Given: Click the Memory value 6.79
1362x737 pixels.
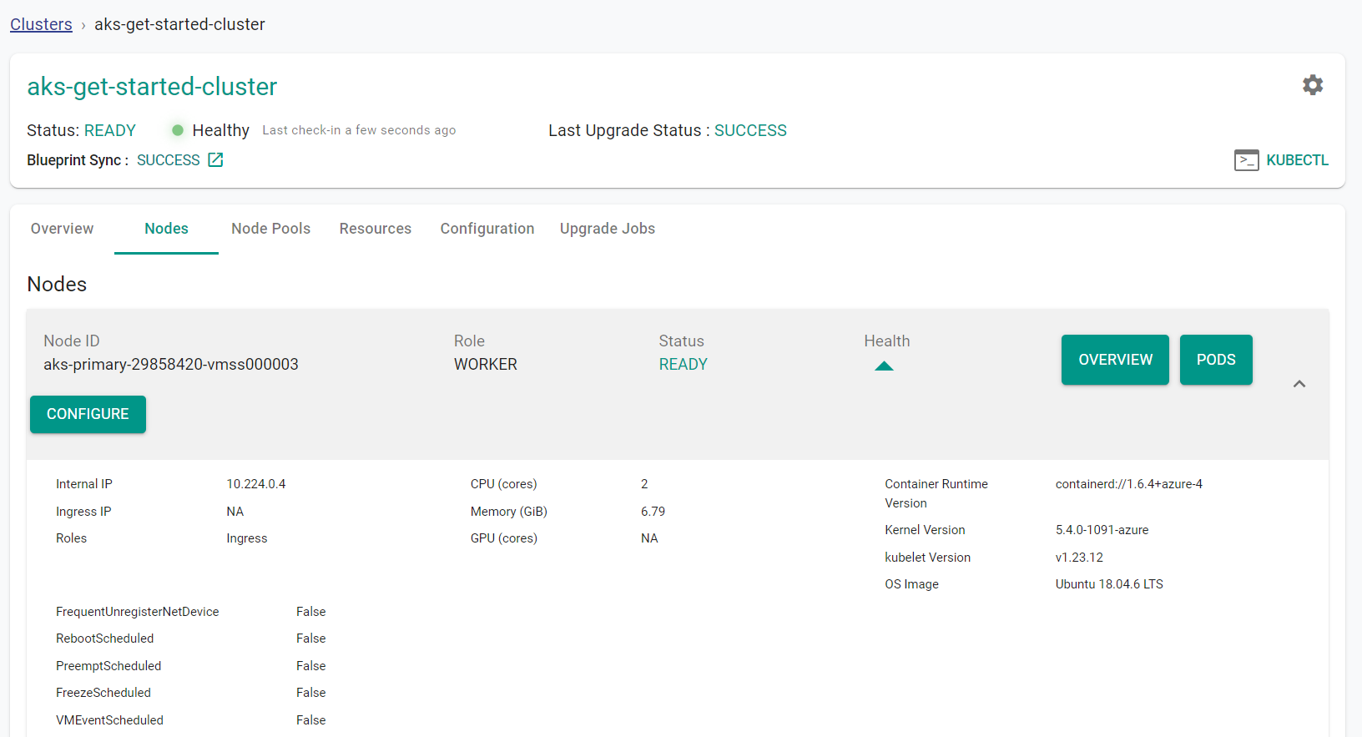Looking at the screenshot, I should (x=653, y=512).
